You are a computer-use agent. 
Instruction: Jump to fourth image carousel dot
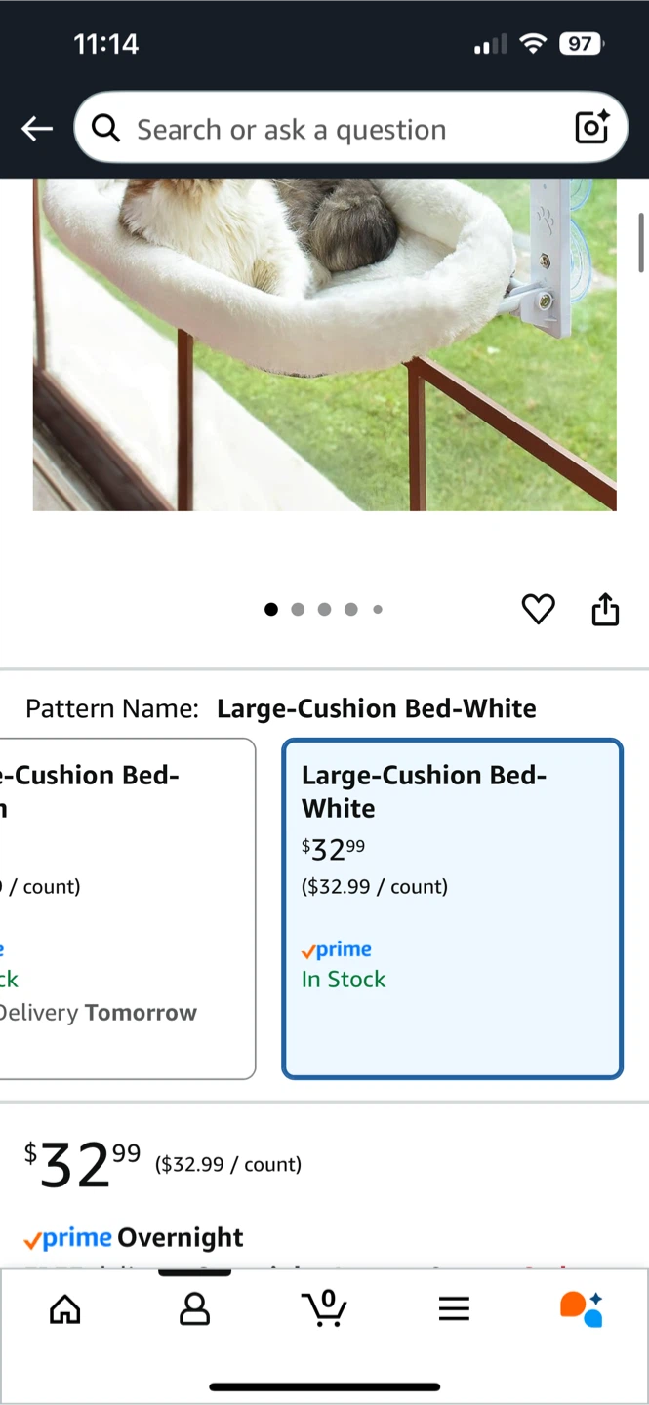click(x=350, y=610)
